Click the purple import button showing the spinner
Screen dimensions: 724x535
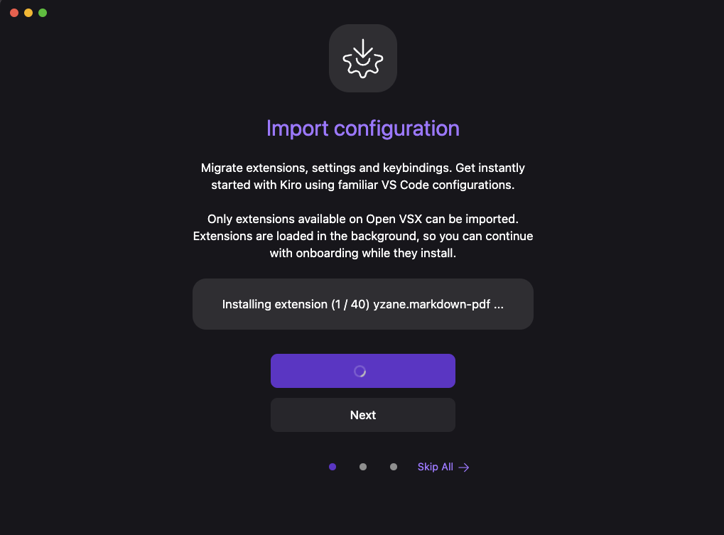pos(363,371)
